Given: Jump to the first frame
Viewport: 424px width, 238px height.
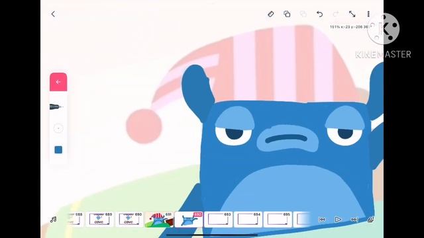Looking at the screenshot, I should [322, 219].
